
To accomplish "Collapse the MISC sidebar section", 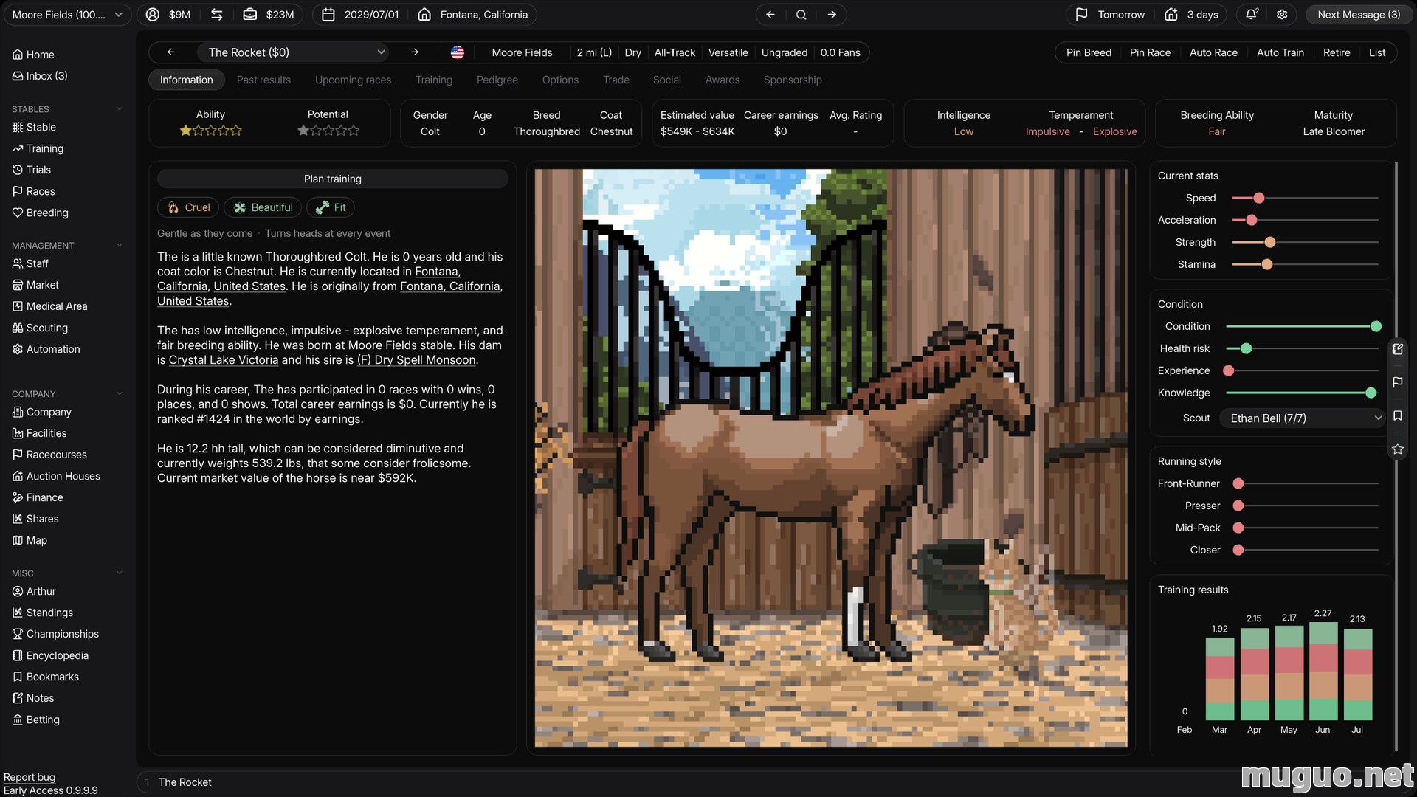I will click(x=119, y=573).
